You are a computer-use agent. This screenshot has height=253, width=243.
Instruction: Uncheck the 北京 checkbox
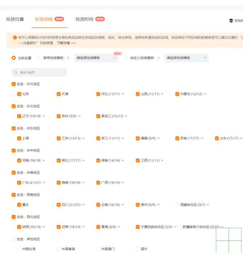coord(19,94)
